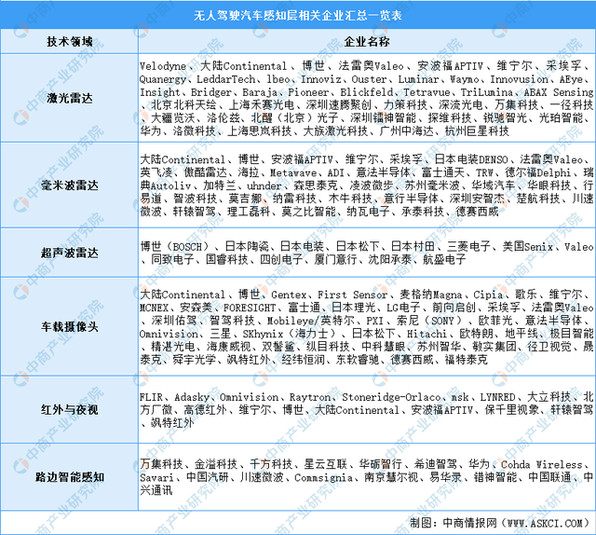
Task: Click First Sensor in the 车载摄像头 row
Action: click(352, 295)
